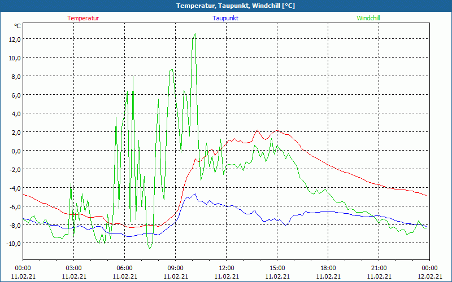Click the -2,0 y-axis value
452x282 pixels.
click(15, 169)
